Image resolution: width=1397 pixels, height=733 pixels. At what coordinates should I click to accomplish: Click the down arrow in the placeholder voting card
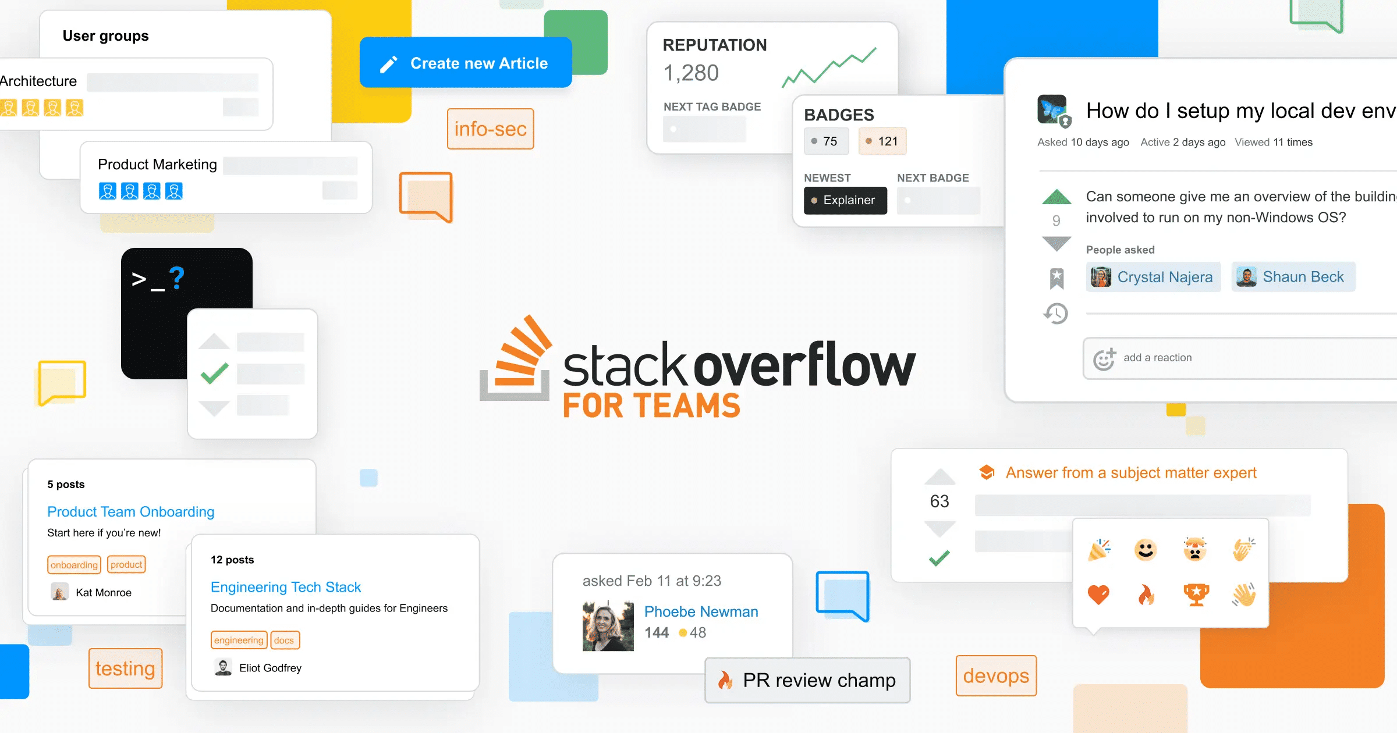[214, 408]
